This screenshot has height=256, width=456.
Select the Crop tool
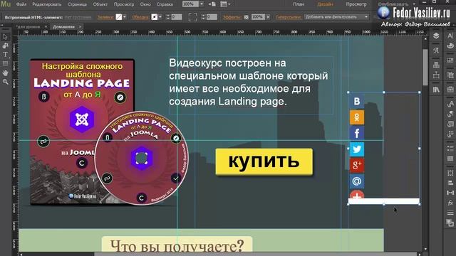click(x=5, y=46)
